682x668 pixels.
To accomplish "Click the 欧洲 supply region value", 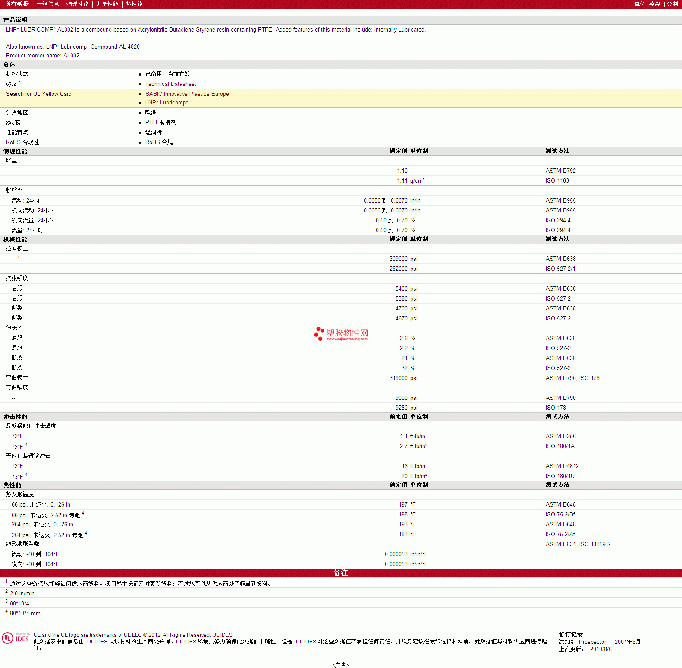I will [151, 113].
